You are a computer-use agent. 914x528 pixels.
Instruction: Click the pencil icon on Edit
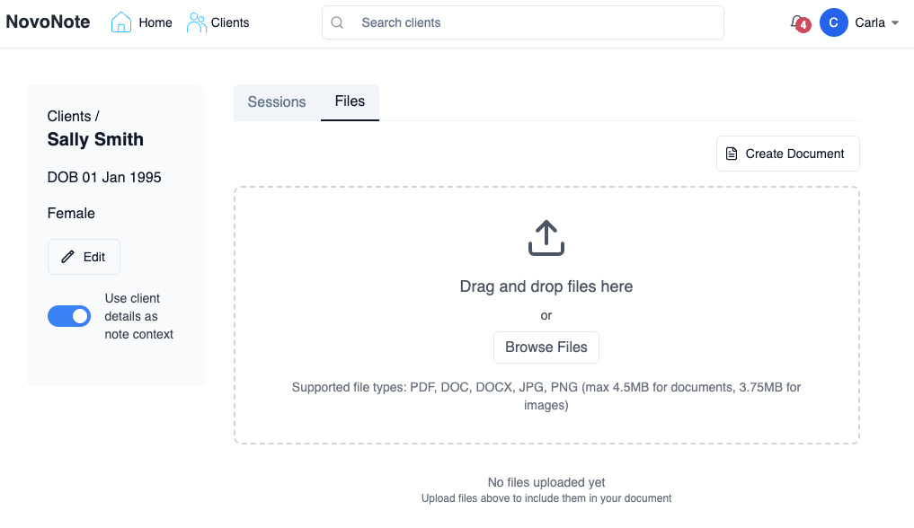click(x=67, y=257)
